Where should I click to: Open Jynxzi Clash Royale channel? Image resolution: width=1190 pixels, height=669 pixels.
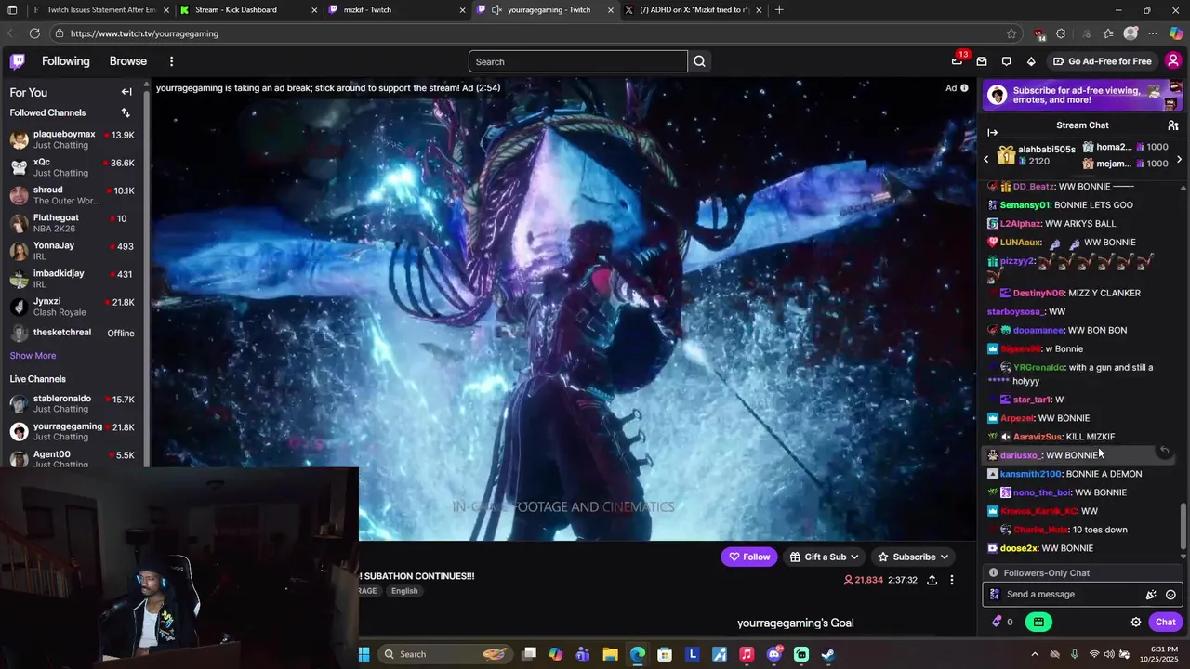(x=74, y=307)
